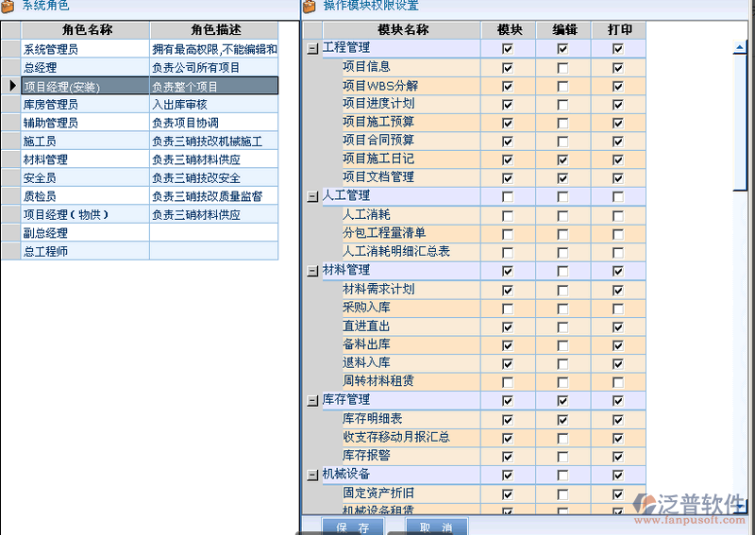Image resolution: width=755 pixels, height=535 pixels.
Task: Click the 编辑 column header
Action: coord(563,30)
